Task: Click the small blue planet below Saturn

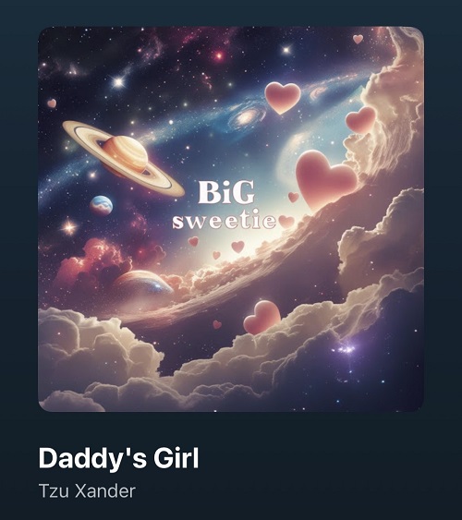Action: (101, 206)
